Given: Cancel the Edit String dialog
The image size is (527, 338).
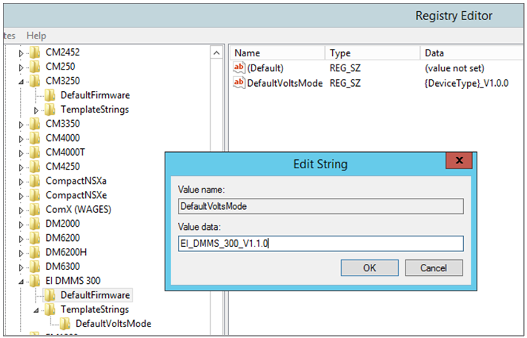Looking at the screenshot, I should coord(434,268).
